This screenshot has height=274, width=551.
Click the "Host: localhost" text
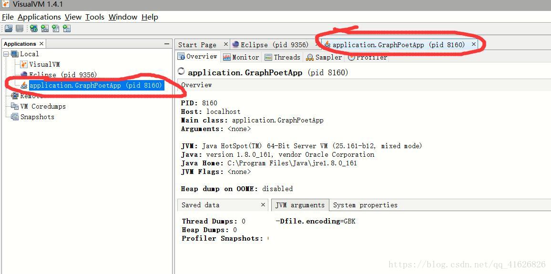211,112
